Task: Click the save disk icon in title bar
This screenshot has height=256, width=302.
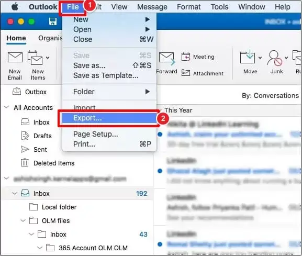Action: pos(52,21)
